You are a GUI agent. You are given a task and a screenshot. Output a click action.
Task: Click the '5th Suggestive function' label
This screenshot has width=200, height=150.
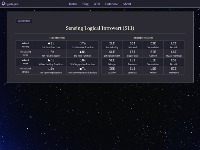(x=83, y=64)
